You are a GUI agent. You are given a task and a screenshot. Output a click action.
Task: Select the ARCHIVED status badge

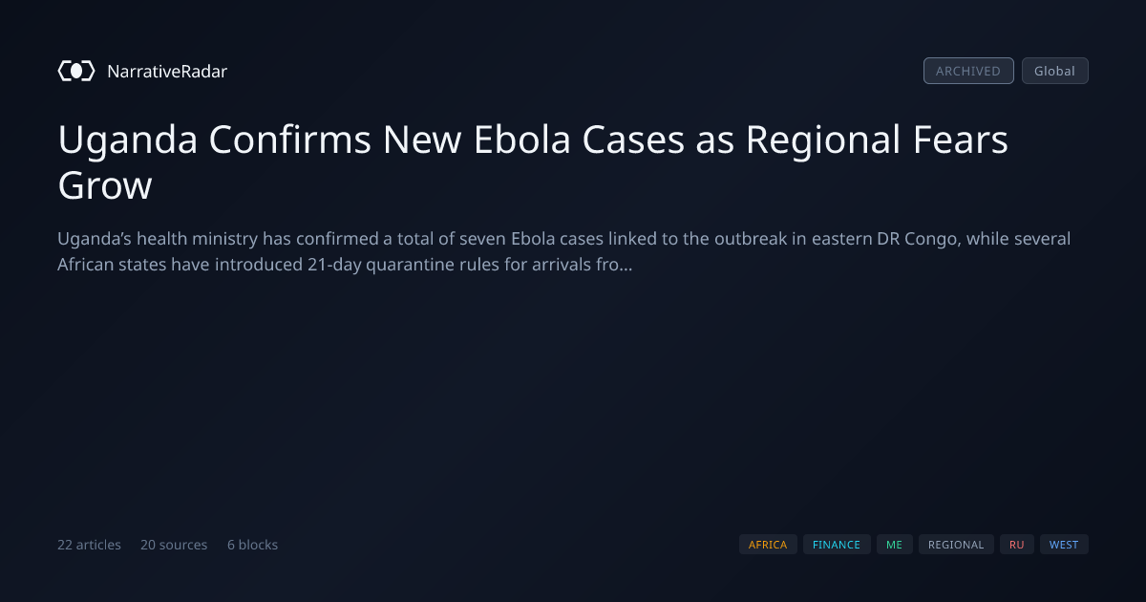(968, 71)
